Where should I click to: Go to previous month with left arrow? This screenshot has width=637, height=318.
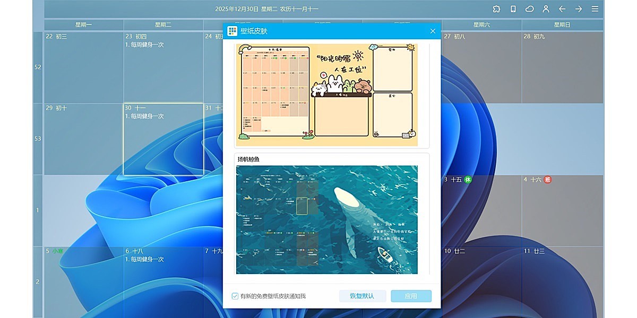(x=562, y=9)
